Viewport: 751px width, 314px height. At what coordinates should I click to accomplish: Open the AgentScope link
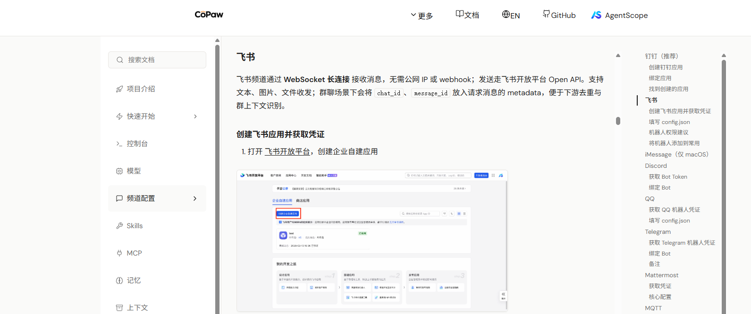coord(619,15)
